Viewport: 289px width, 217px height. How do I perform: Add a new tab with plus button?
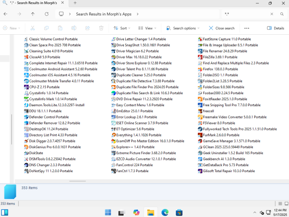pos(75,3)
